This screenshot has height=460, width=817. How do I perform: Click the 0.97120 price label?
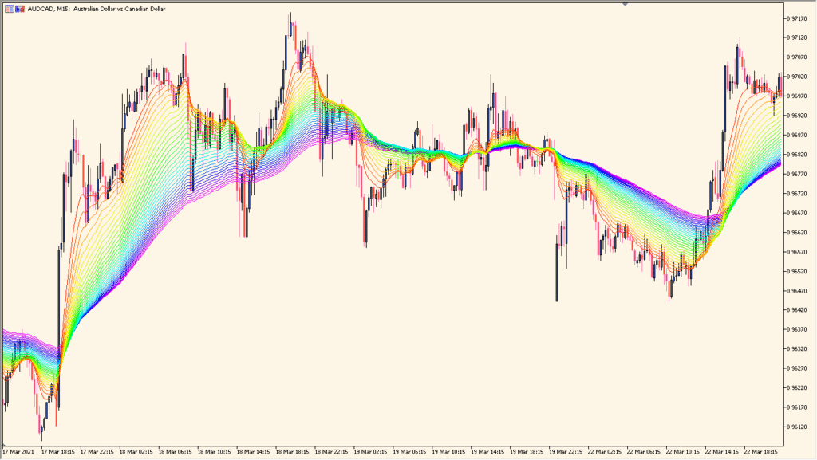pyautogui.click(x=796, y=37)
